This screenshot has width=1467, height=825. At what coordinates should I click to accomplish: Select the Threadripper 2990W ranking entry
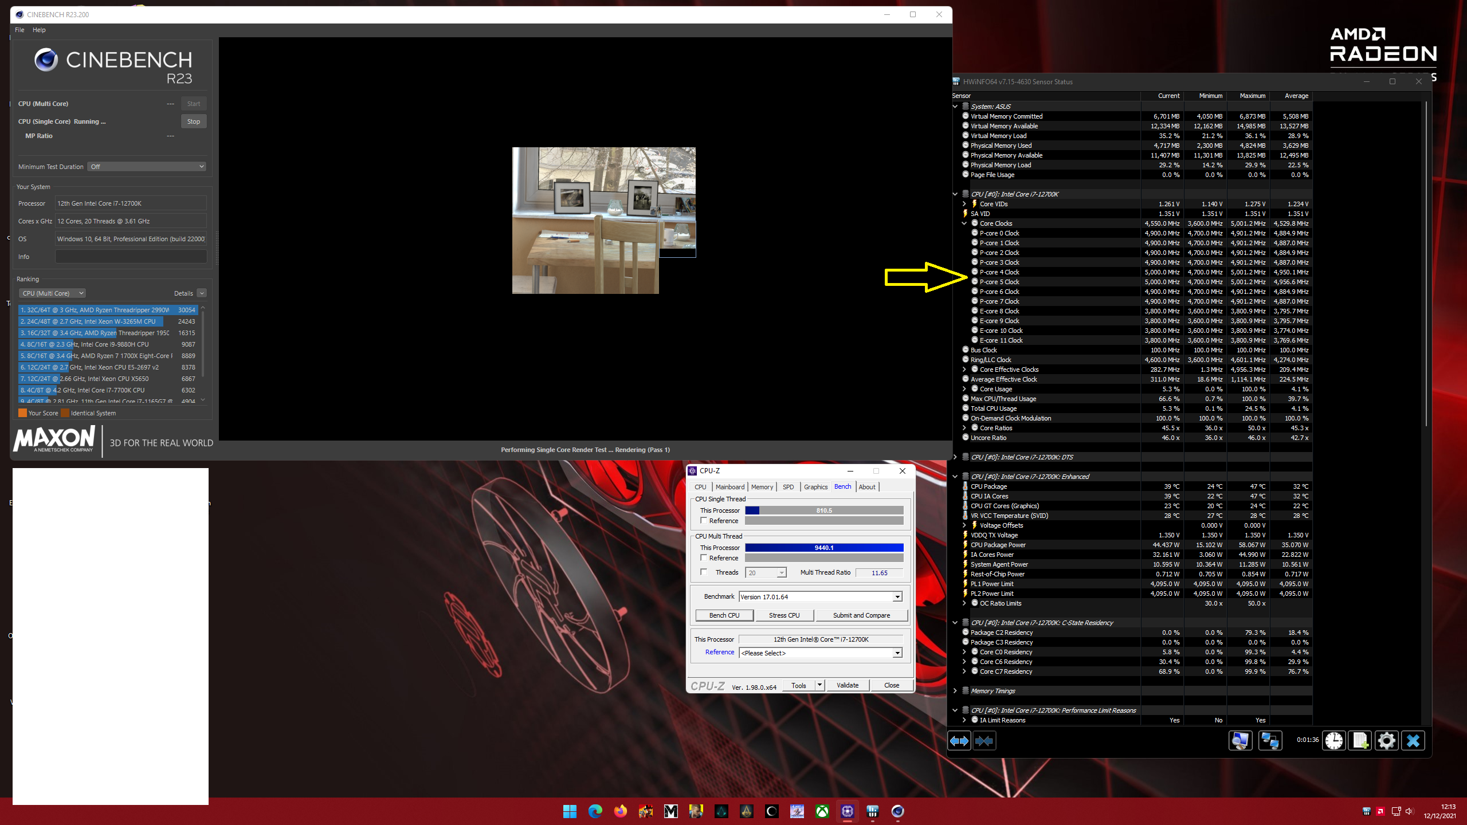108,310
